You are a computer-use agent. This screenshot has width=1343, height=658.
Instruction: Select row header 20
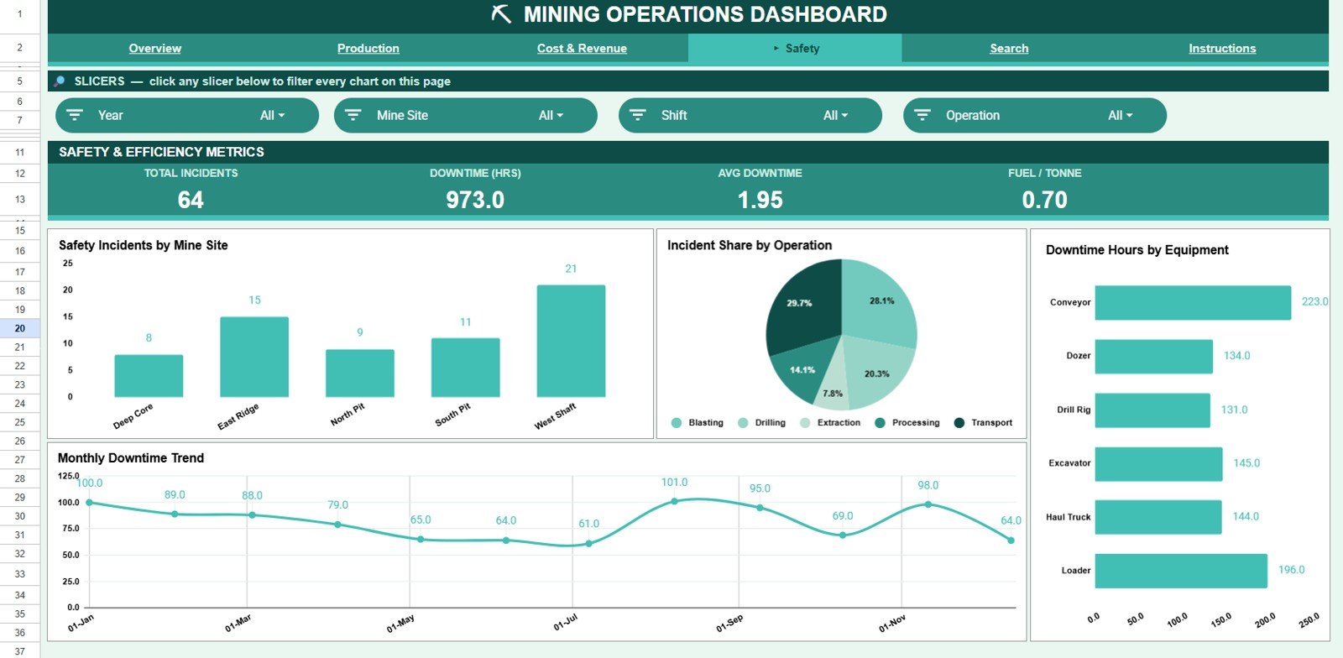tap(19, 328)
